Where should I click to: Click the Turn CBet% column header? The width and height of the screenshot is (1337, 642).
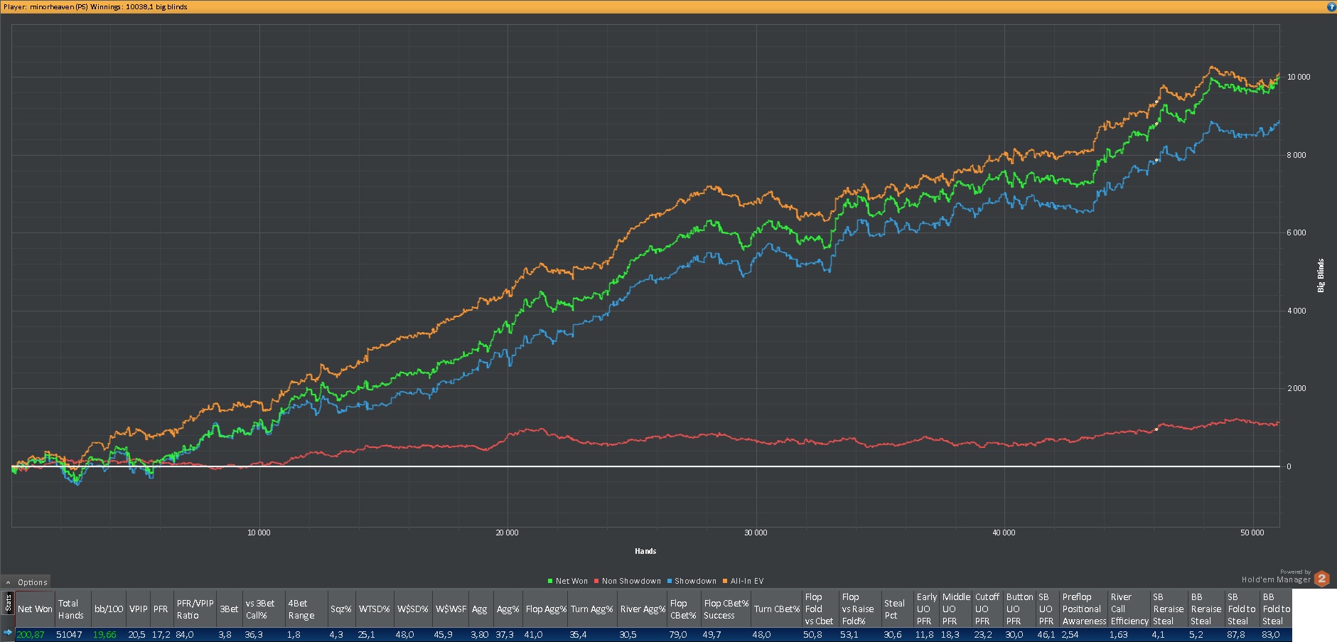(777, 609)
